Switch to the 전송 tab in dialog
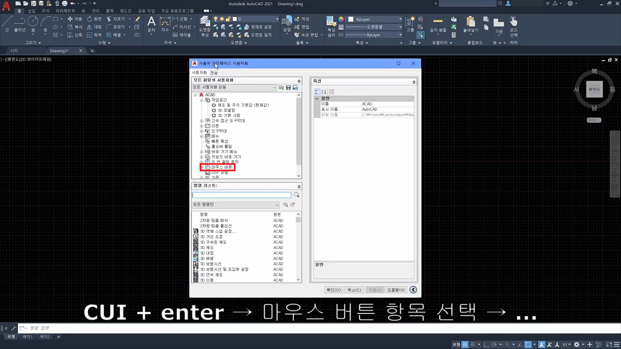Viewport: 621px width, 349px height. pos(214,73)
